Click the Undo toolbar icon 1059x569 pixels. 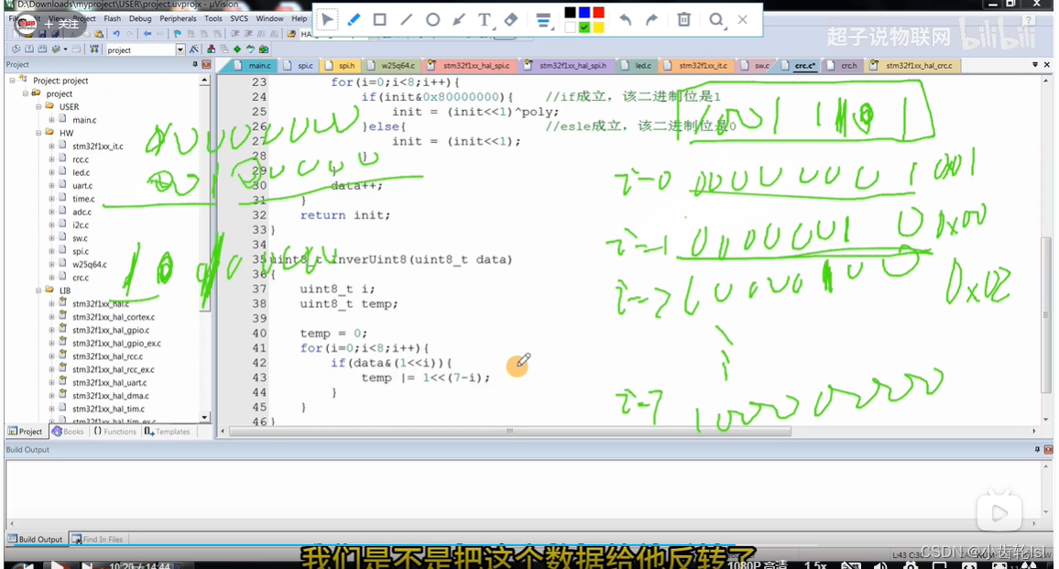pos(116,34)
